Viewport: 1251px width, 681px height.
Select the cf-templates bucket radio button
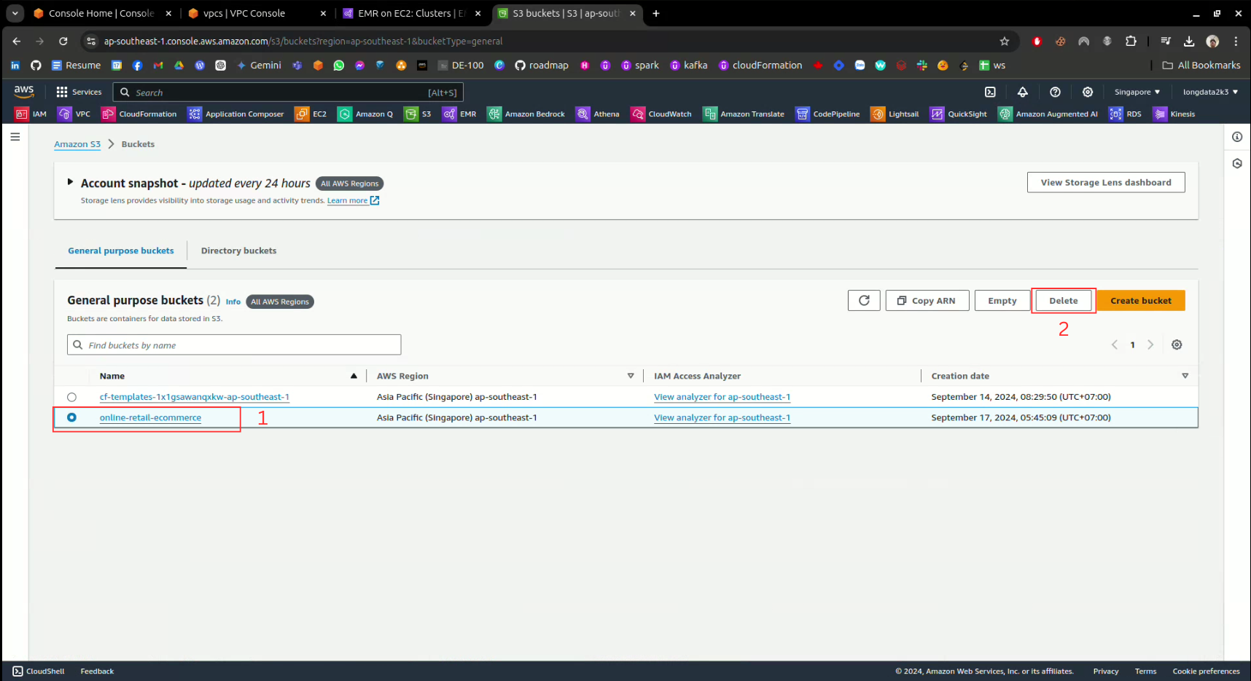pyautogui.click(x=71, y=398)
